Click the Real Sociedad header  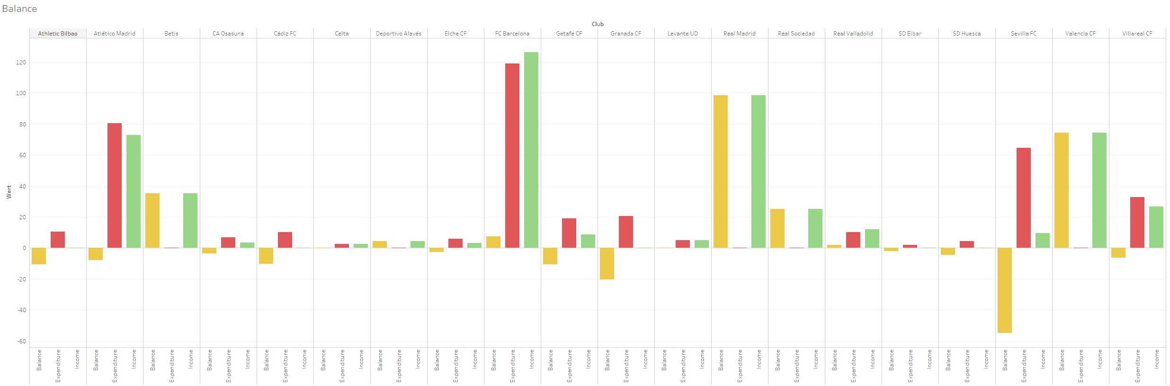tap(796, 34)
